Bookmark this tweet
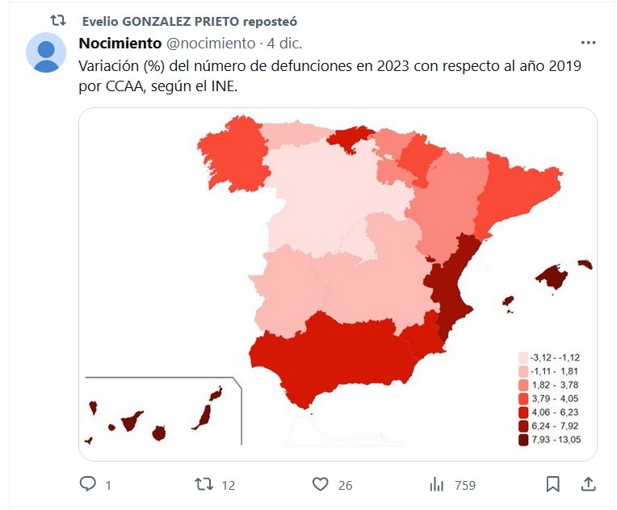The image size is (617, 510). tap(552, 484)
